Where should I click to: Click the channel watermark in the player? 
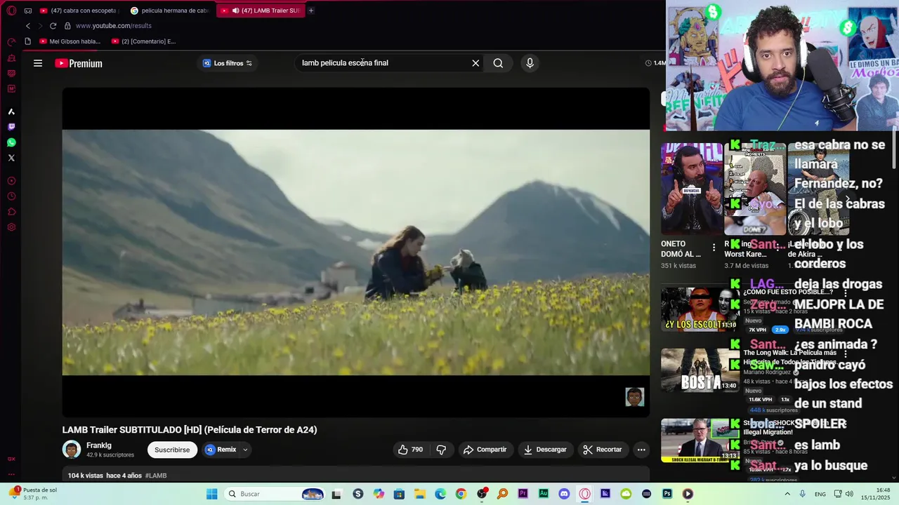635,397
